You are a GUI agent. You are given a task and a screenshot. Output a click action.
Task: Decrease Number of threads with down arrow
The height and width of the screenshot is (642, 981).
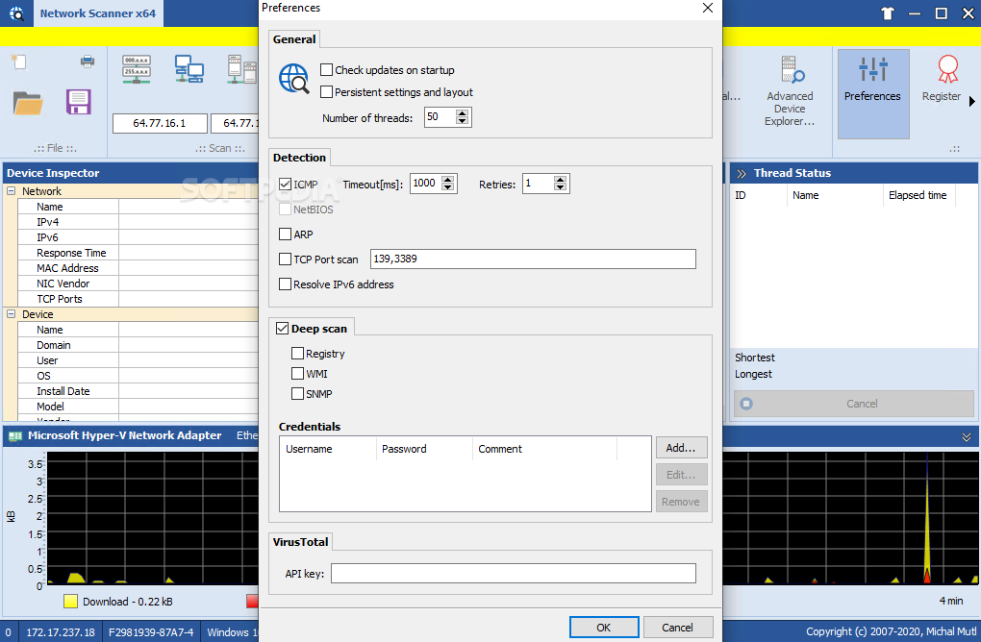pyautogui.click(x=463, y=121)
